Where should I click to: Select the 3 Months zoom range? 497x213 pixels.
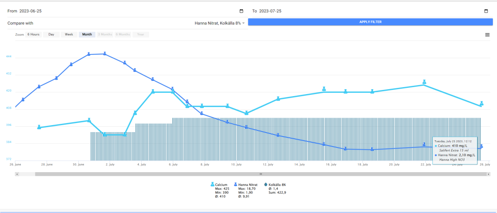[x=105, y=35]
